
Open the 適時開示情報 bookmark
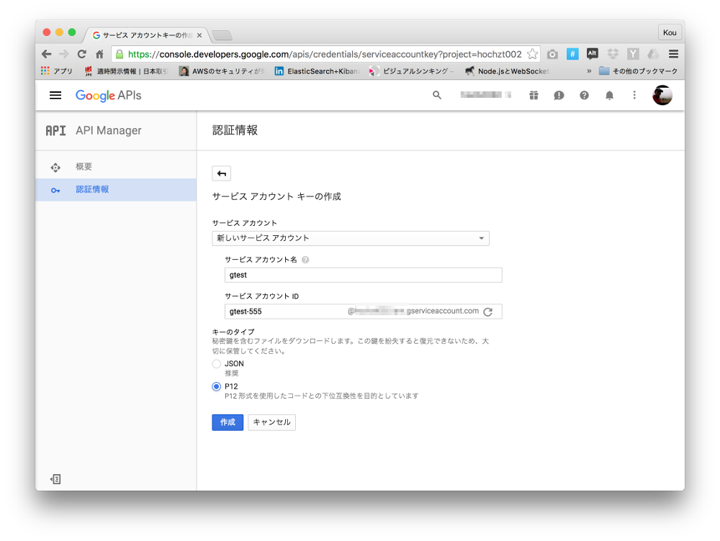(126, 71)
